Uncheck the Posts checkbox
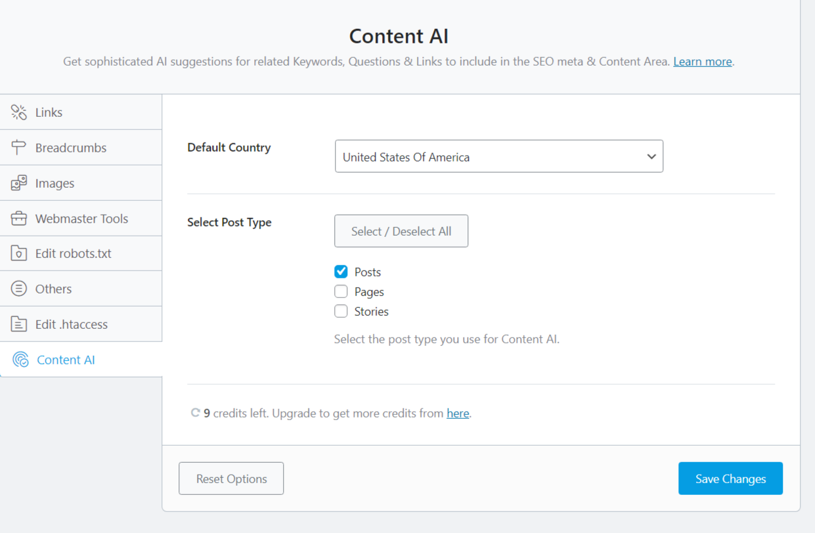This screenshot has width=815, height=533. pos(341,272)
